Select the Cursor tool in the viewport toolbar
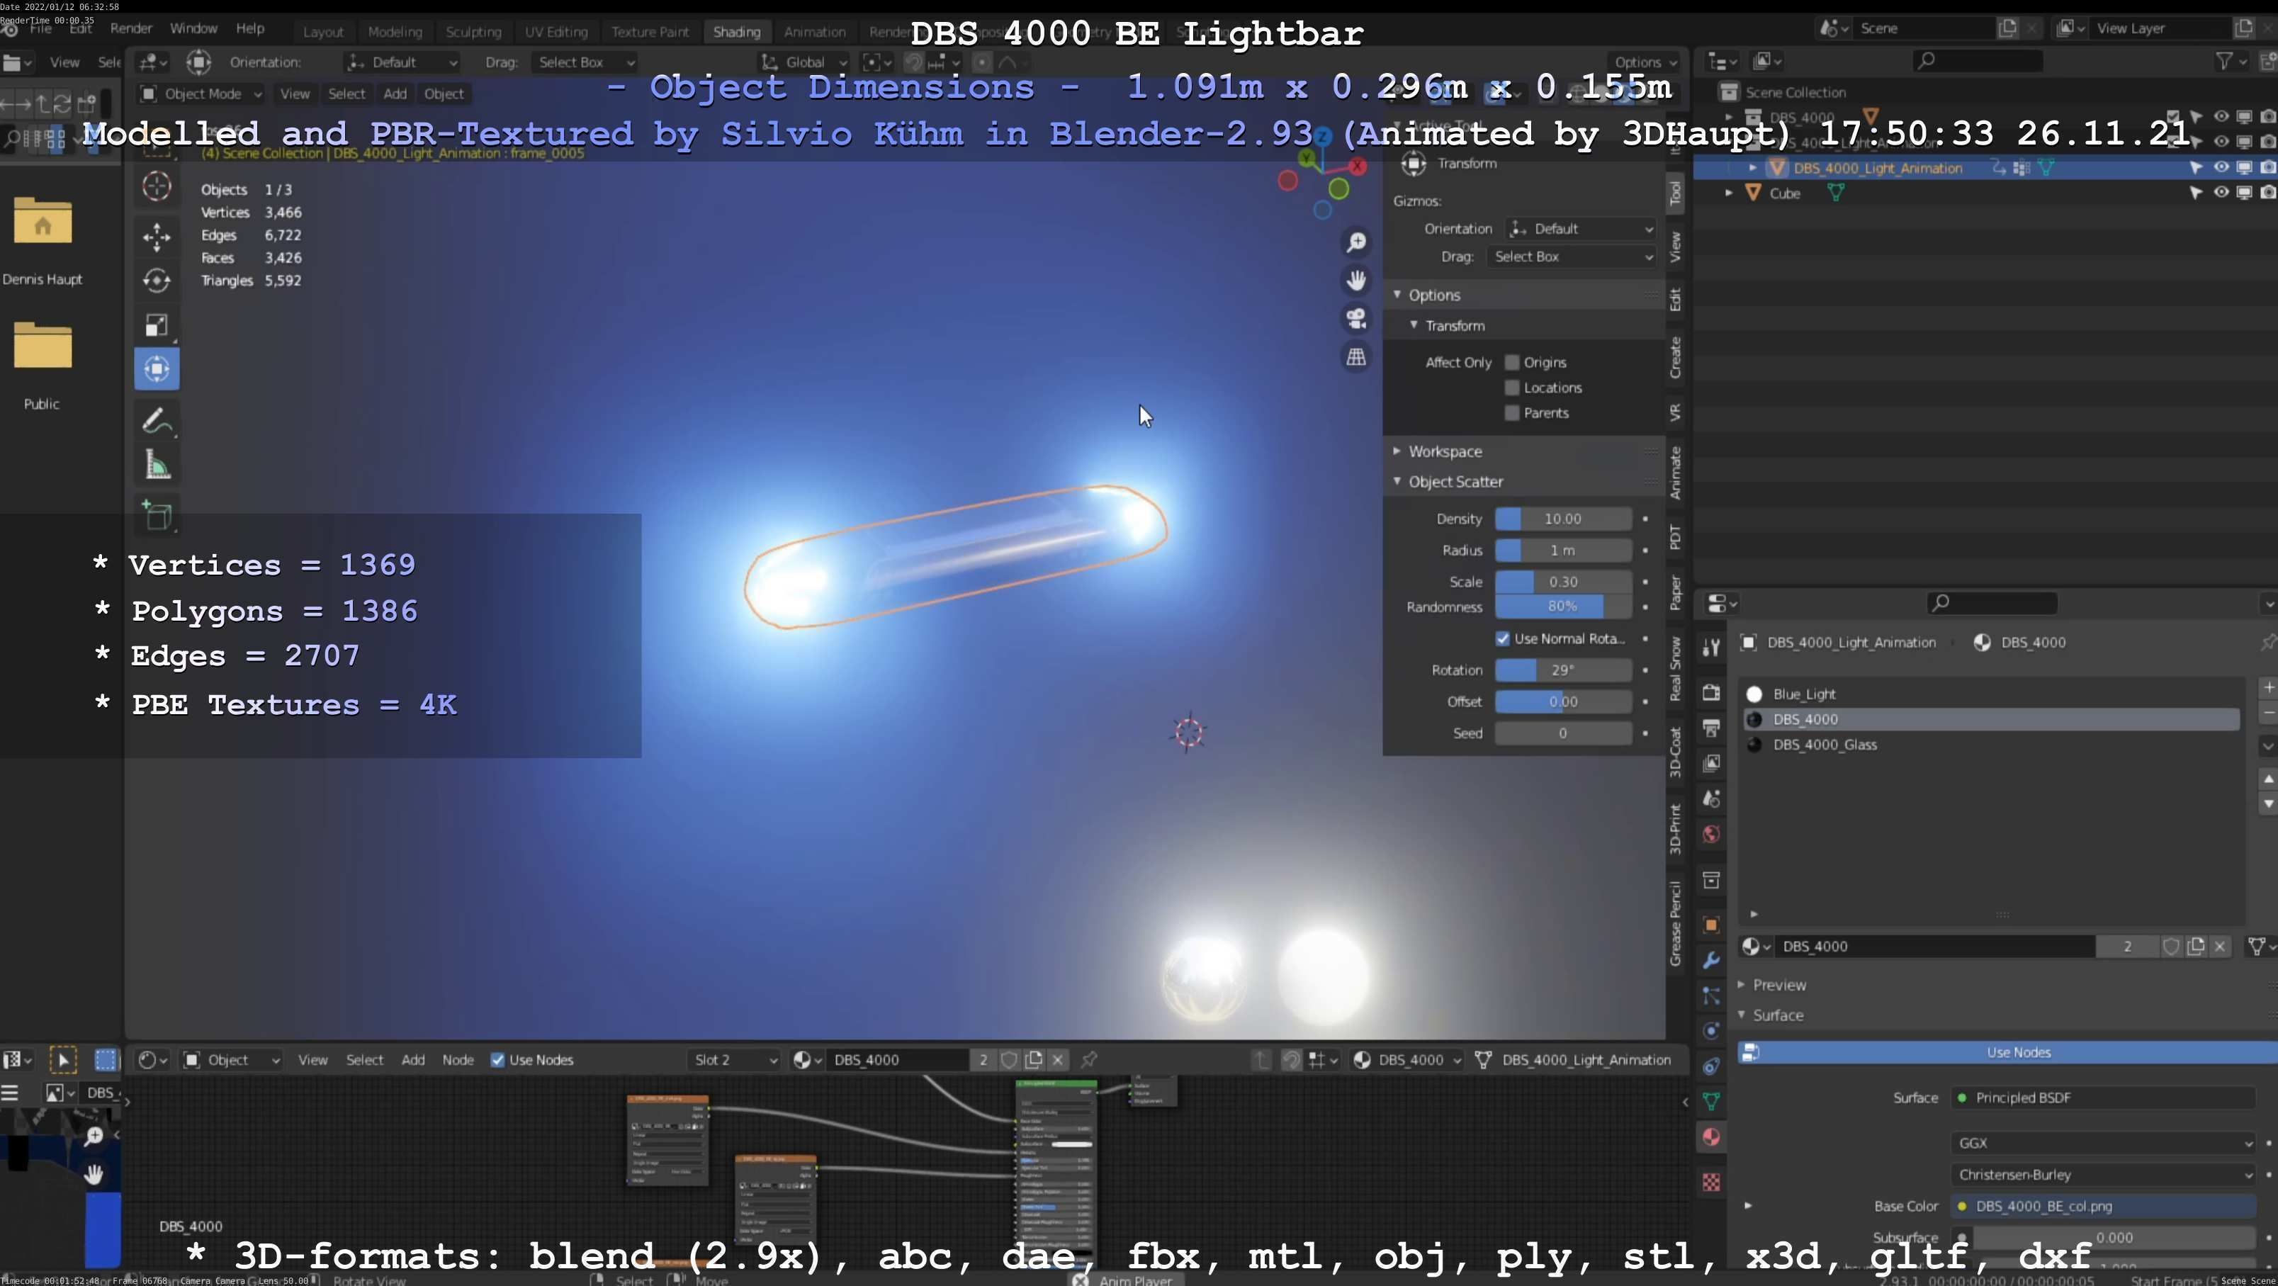Screen dimensions: 2278x1286 click(x=157, y=186)
